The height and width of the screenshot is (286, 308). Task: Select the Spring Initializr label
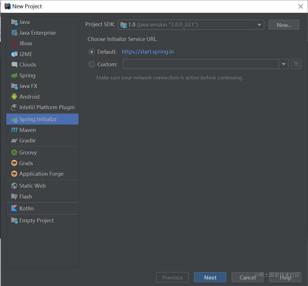(x=38, y=119)
